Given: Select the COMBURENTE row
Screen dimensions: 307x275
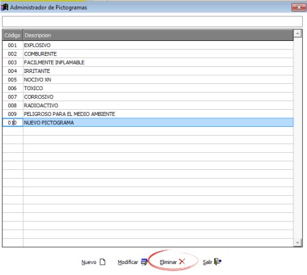Looking at the screenshot, I should [x=148, y=54].
